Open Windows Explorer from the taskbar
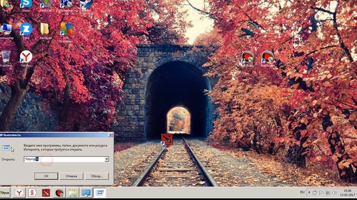Viewport: 357px width, 200px height. pos(73,193)
